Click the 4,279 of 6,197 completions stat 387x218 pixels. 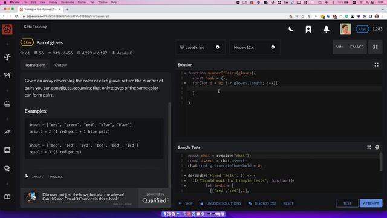click(x=92, y=53)
